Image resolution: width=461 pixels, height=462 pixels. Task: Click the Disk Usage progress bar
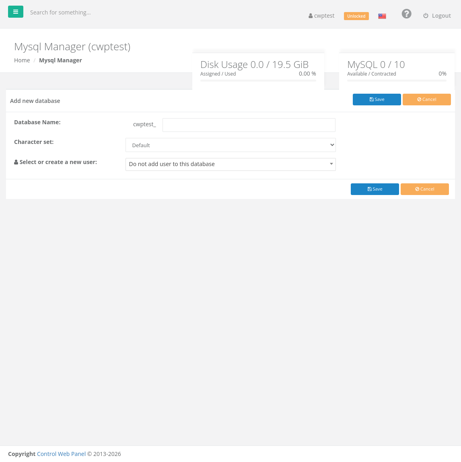(258, 80)
